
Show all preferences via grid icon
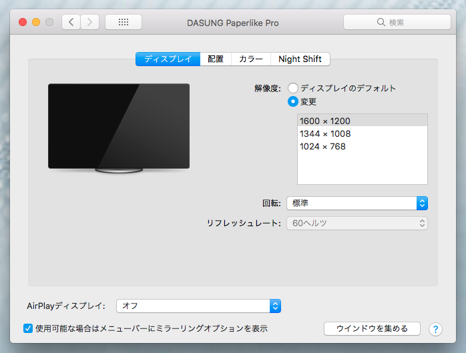(124, 22)
